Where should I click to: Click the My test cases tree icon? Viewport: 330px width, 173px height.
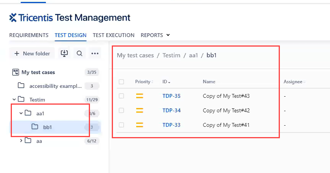point(16,72)
